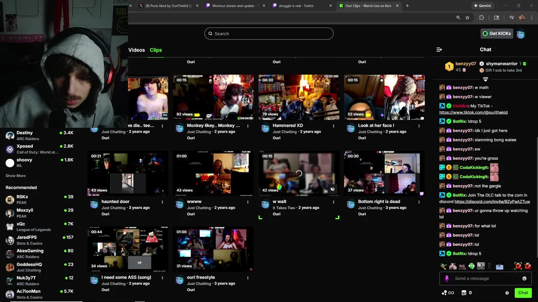Insert the cat emote in quick emotes
The image size is (538, 302).
coord(453,266)
